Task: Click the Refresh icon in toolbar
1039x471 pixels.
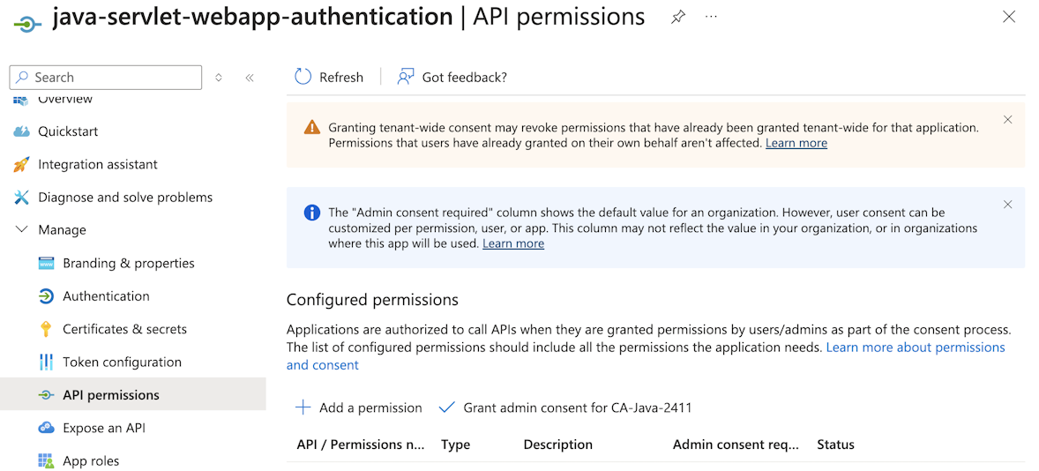Action: (303, 77)
